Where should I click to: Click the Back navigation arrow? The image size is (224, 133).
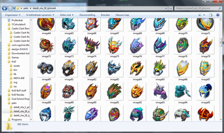tap(5, 8)
